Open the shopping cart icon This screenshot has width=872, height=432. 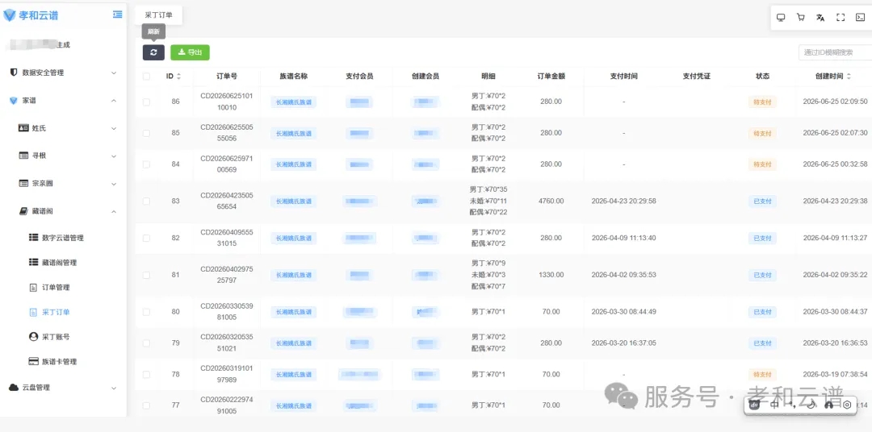pos(801,17)
